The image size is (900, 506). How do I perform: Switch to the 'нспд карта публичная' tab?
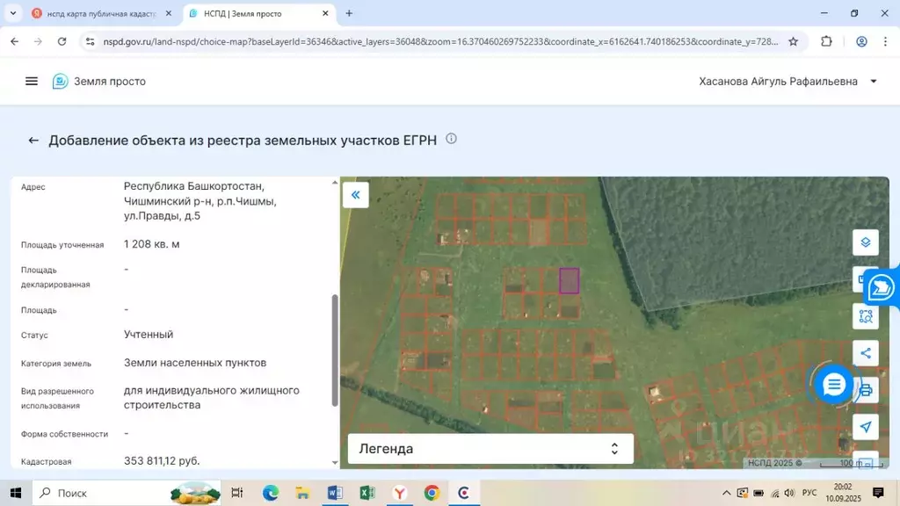pos(97,14)
